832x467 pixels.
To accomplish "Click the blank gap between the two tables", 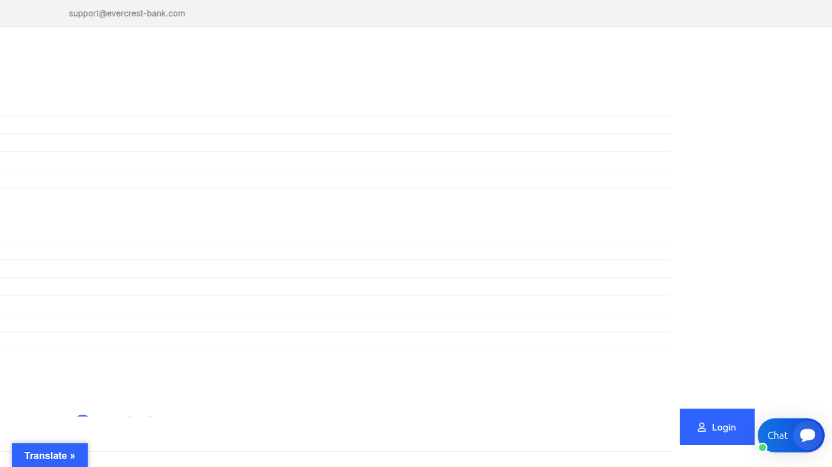I will tap(335, 215).
